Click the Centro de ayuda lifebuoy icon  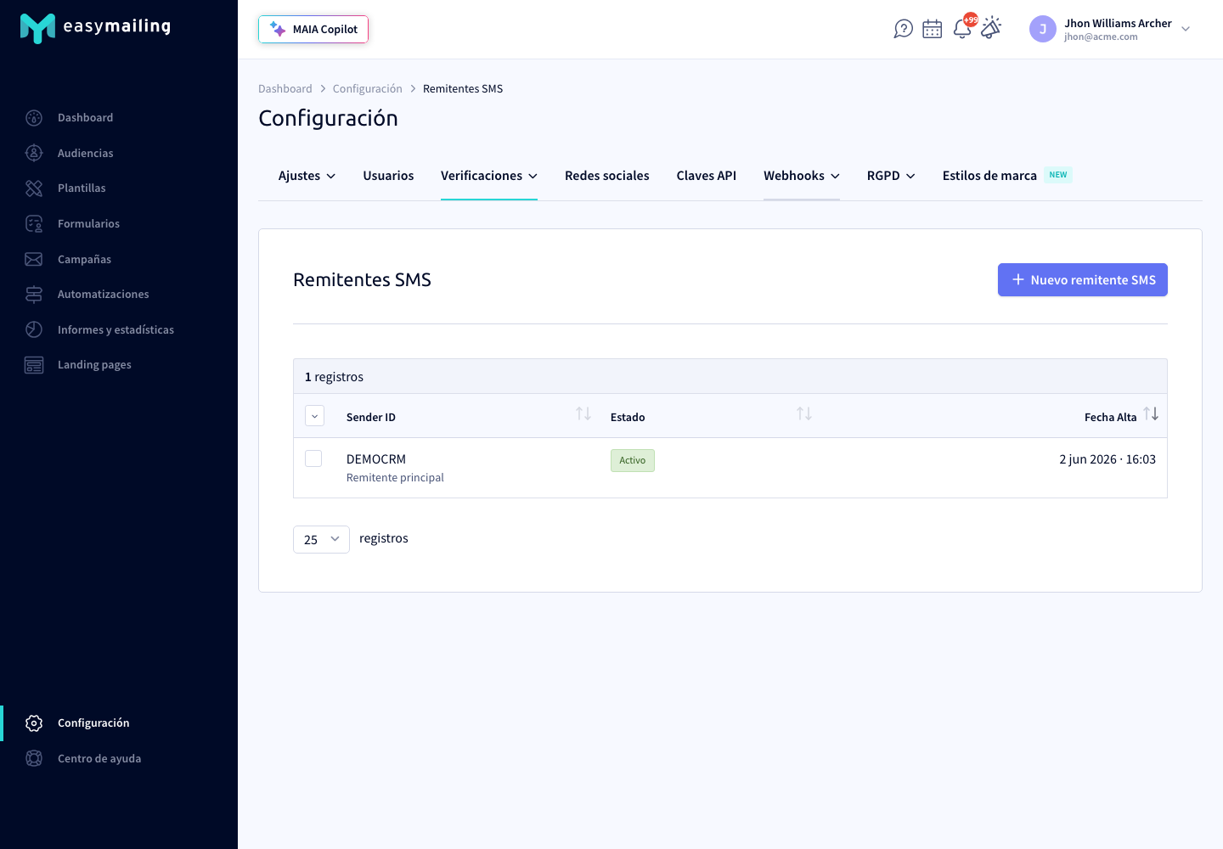(34, 758)
